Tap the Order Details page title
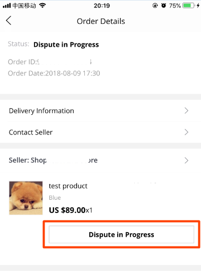Image resolution: width=201 pixels, height=272 pixels. point(101,21)
